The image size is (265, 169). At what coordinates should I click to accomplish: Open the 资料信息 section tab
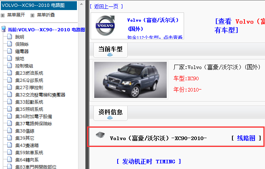pos(110,113)
